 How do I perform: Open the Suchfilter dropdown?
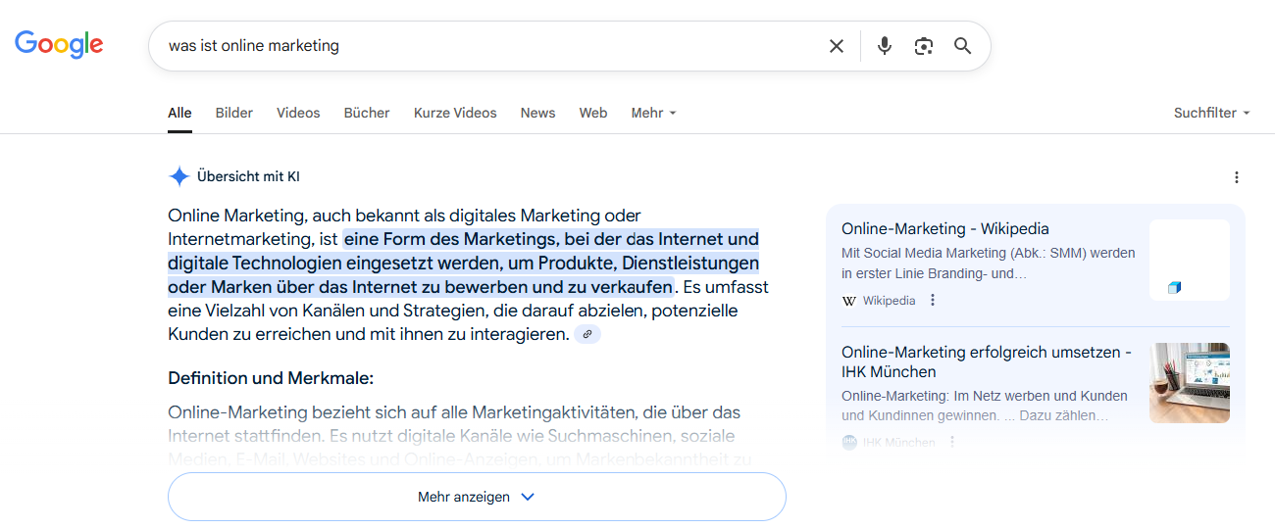pyautogui.click(x=1212, y=113)
